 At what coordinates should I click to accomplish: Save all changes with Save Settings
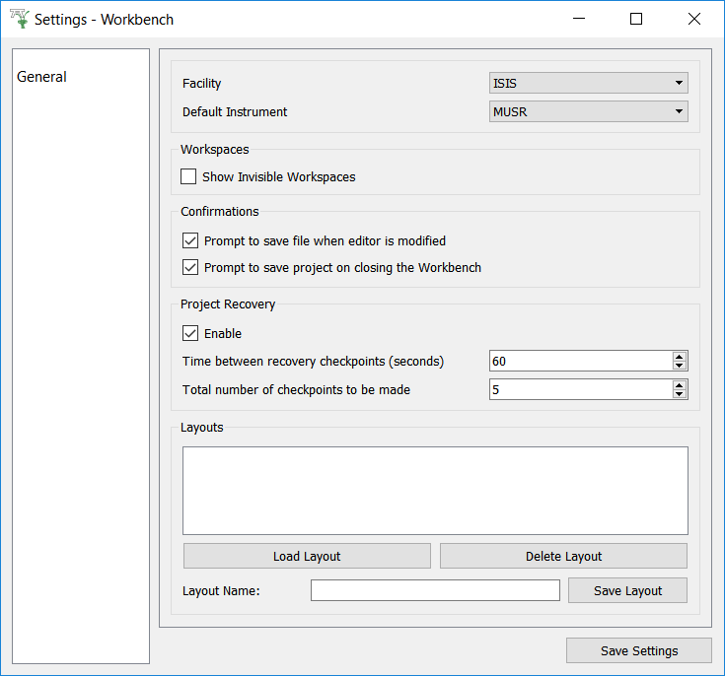coord(639,651)
